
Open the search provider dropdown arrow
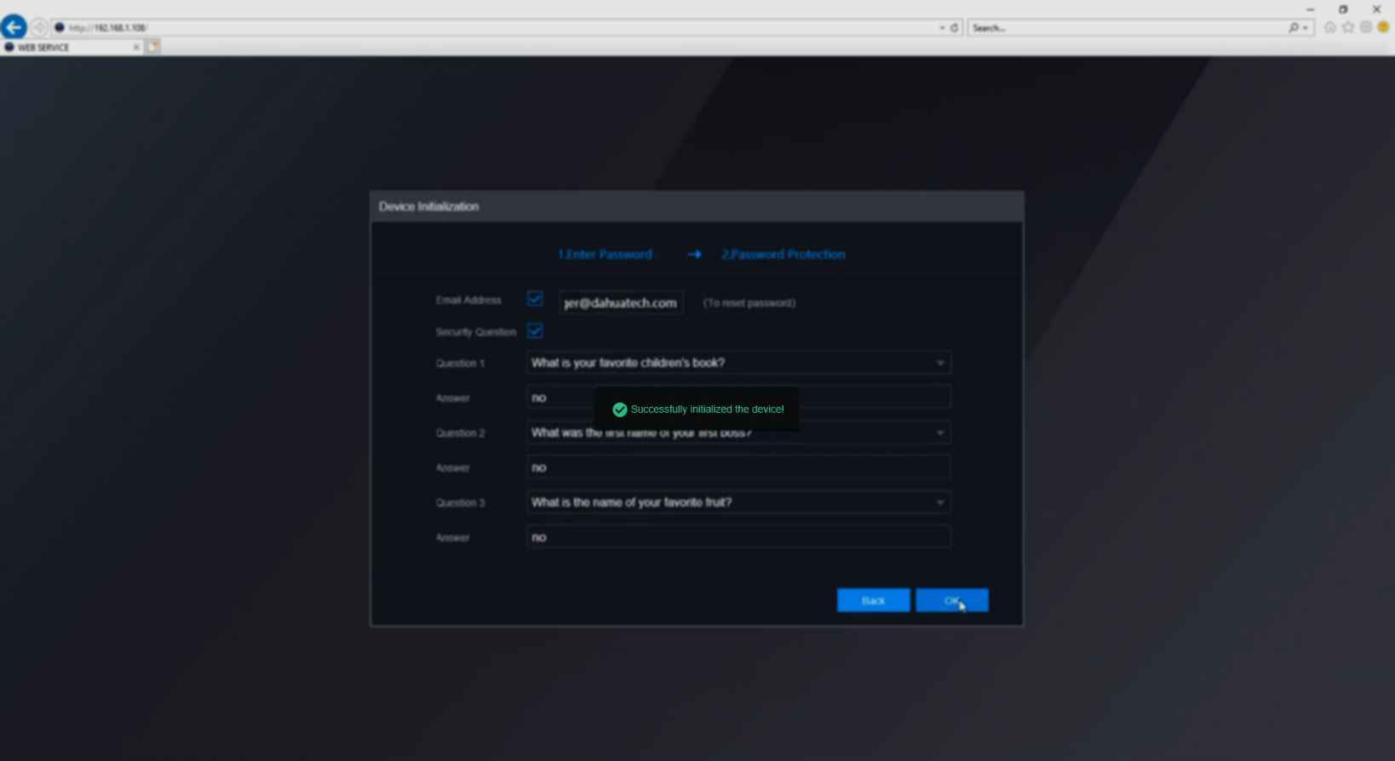coord(1305,28)
